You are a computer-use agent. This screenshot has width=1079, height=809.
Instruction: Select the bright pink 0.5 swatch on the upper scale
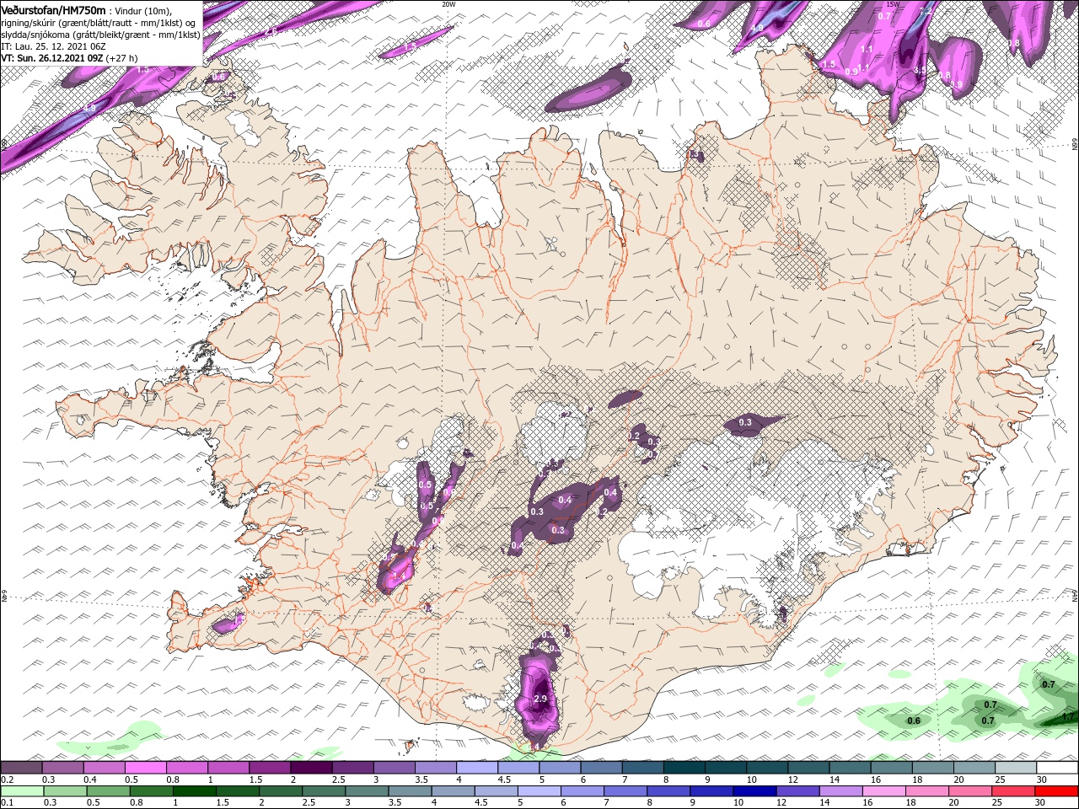coord(145,768)
